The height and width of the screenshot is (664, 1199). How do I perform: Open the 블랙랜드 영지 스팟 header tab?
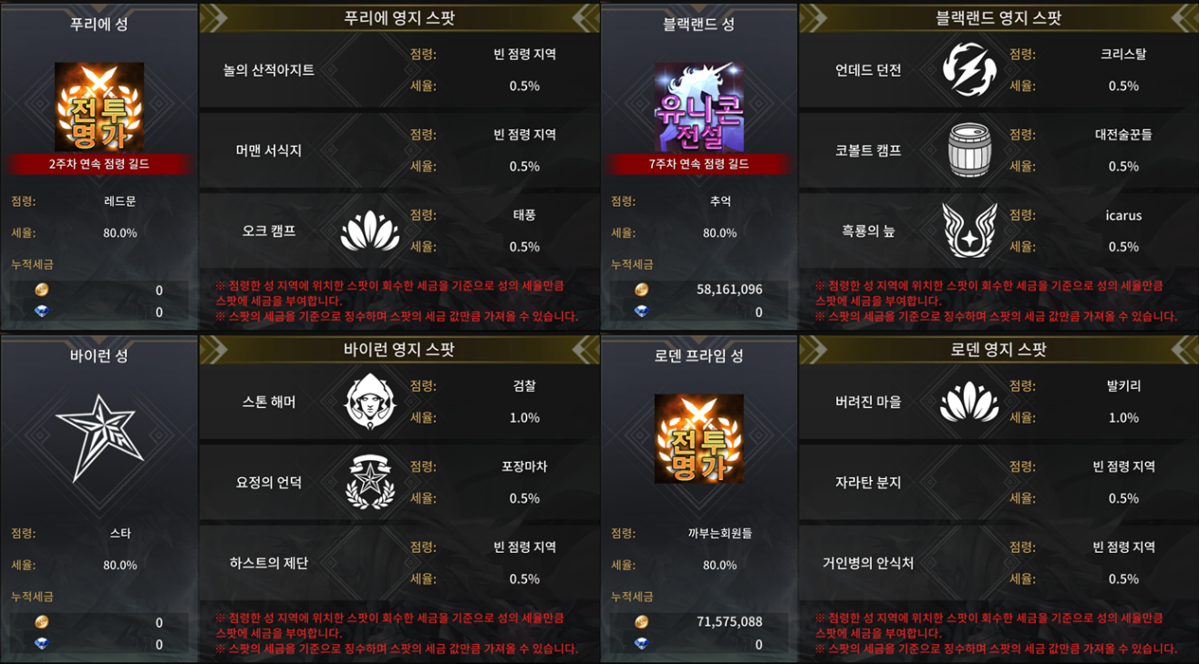click(998, 17)
